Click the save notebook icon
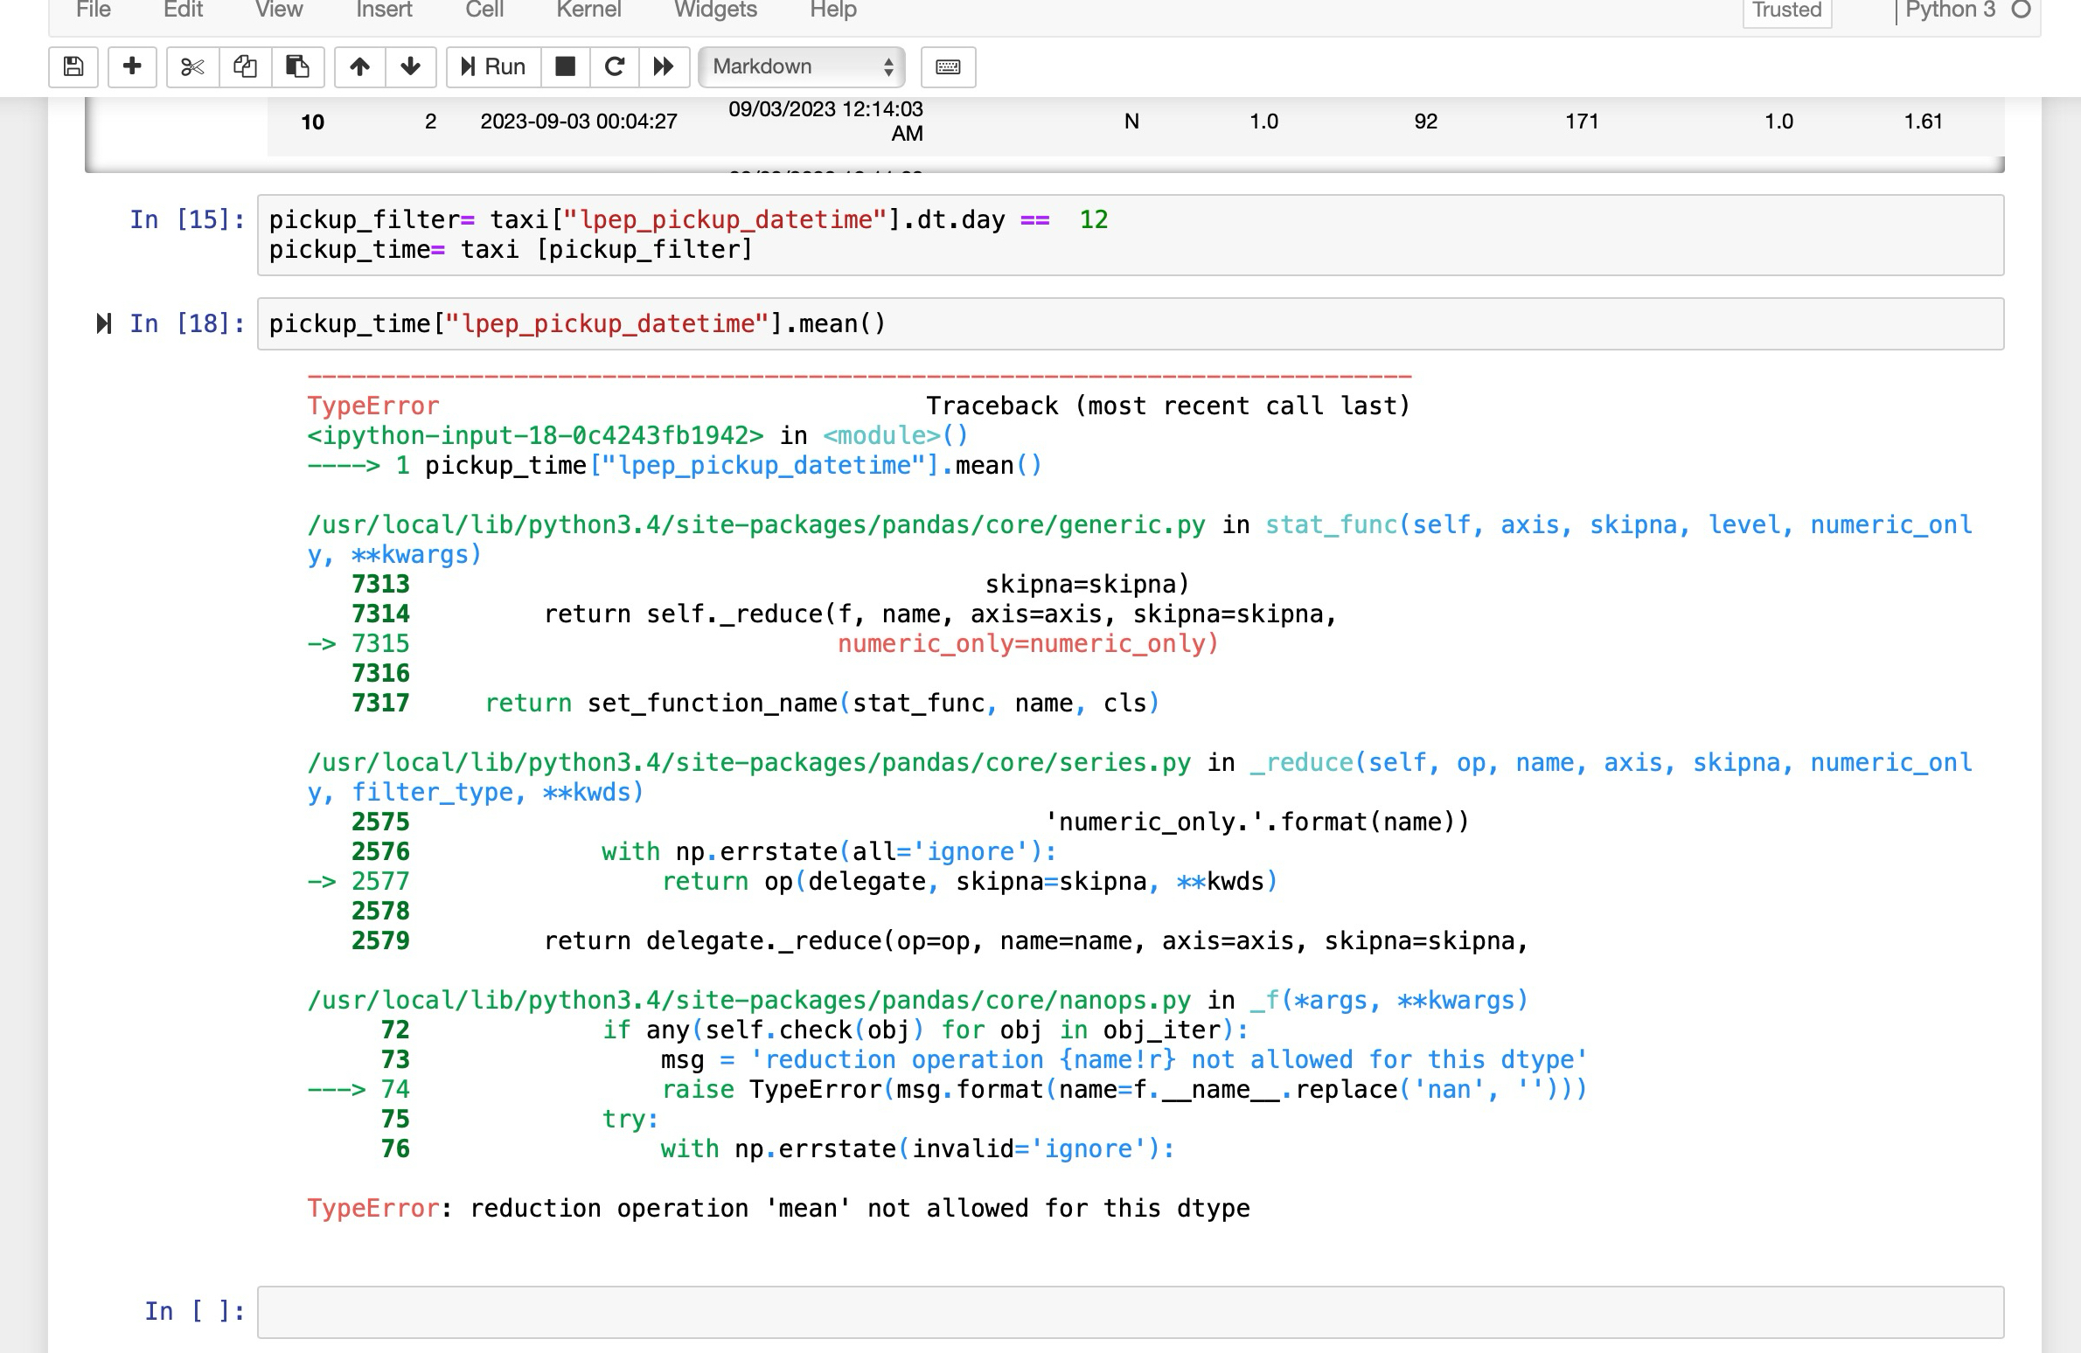The width and height of the screenshot is (2081, 1353). tap(73, 66)
